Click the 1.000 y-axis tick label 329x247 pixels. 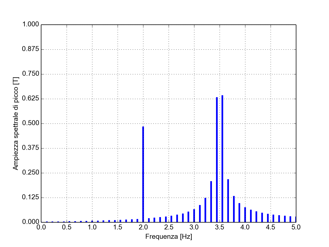[x=30, y=25]
